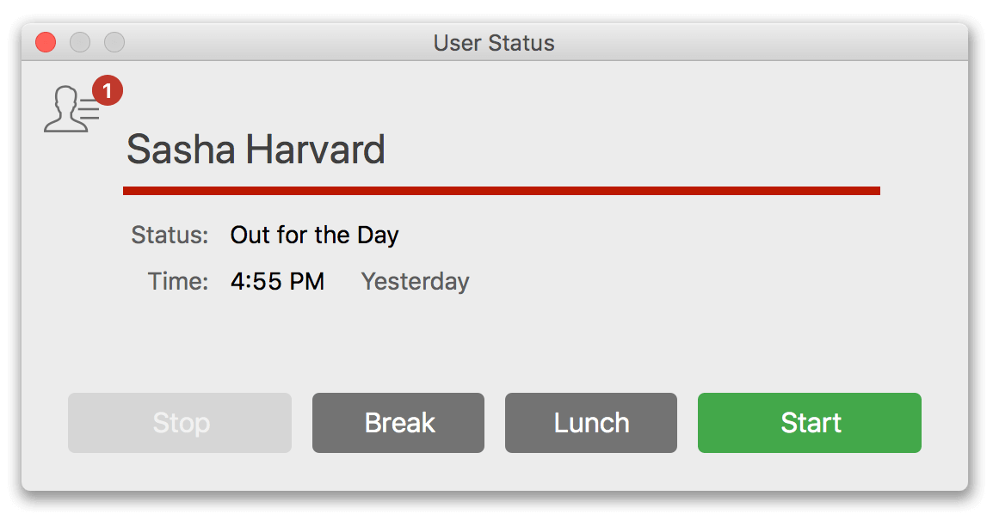Select the Out for the Day status text
This screenshot has width=993, height=514.
click(315, 236)
